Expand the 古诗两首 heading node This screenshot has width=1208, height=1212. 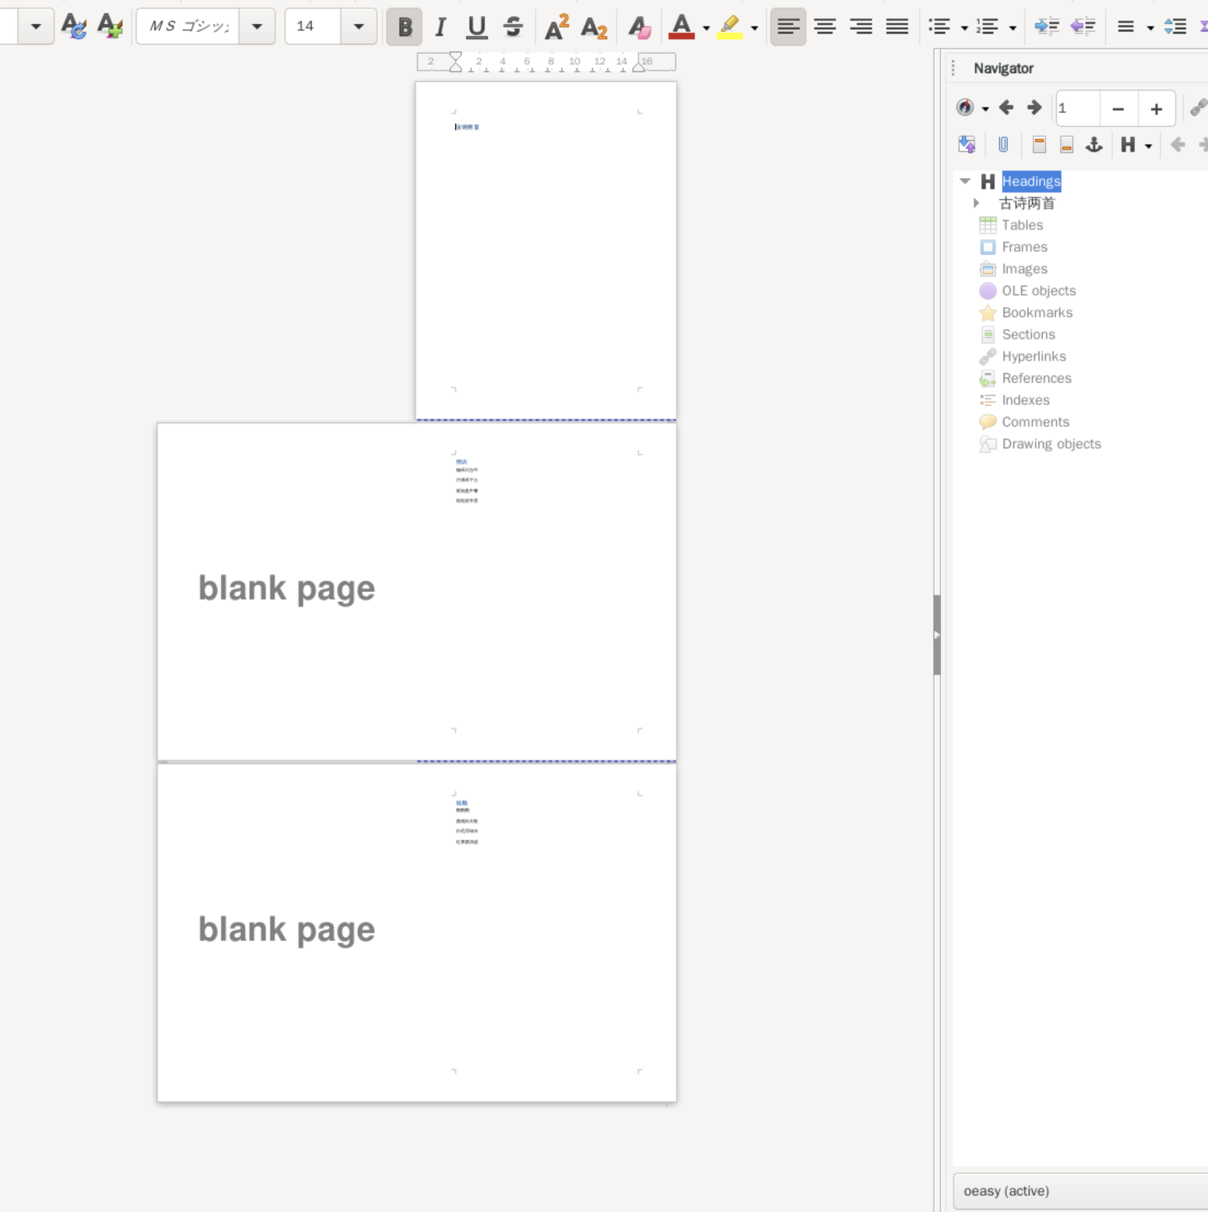coord(976,203)
